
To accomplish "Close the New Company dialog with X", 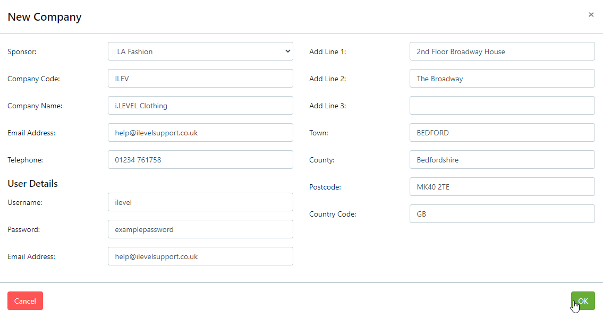I will (591, 14).
